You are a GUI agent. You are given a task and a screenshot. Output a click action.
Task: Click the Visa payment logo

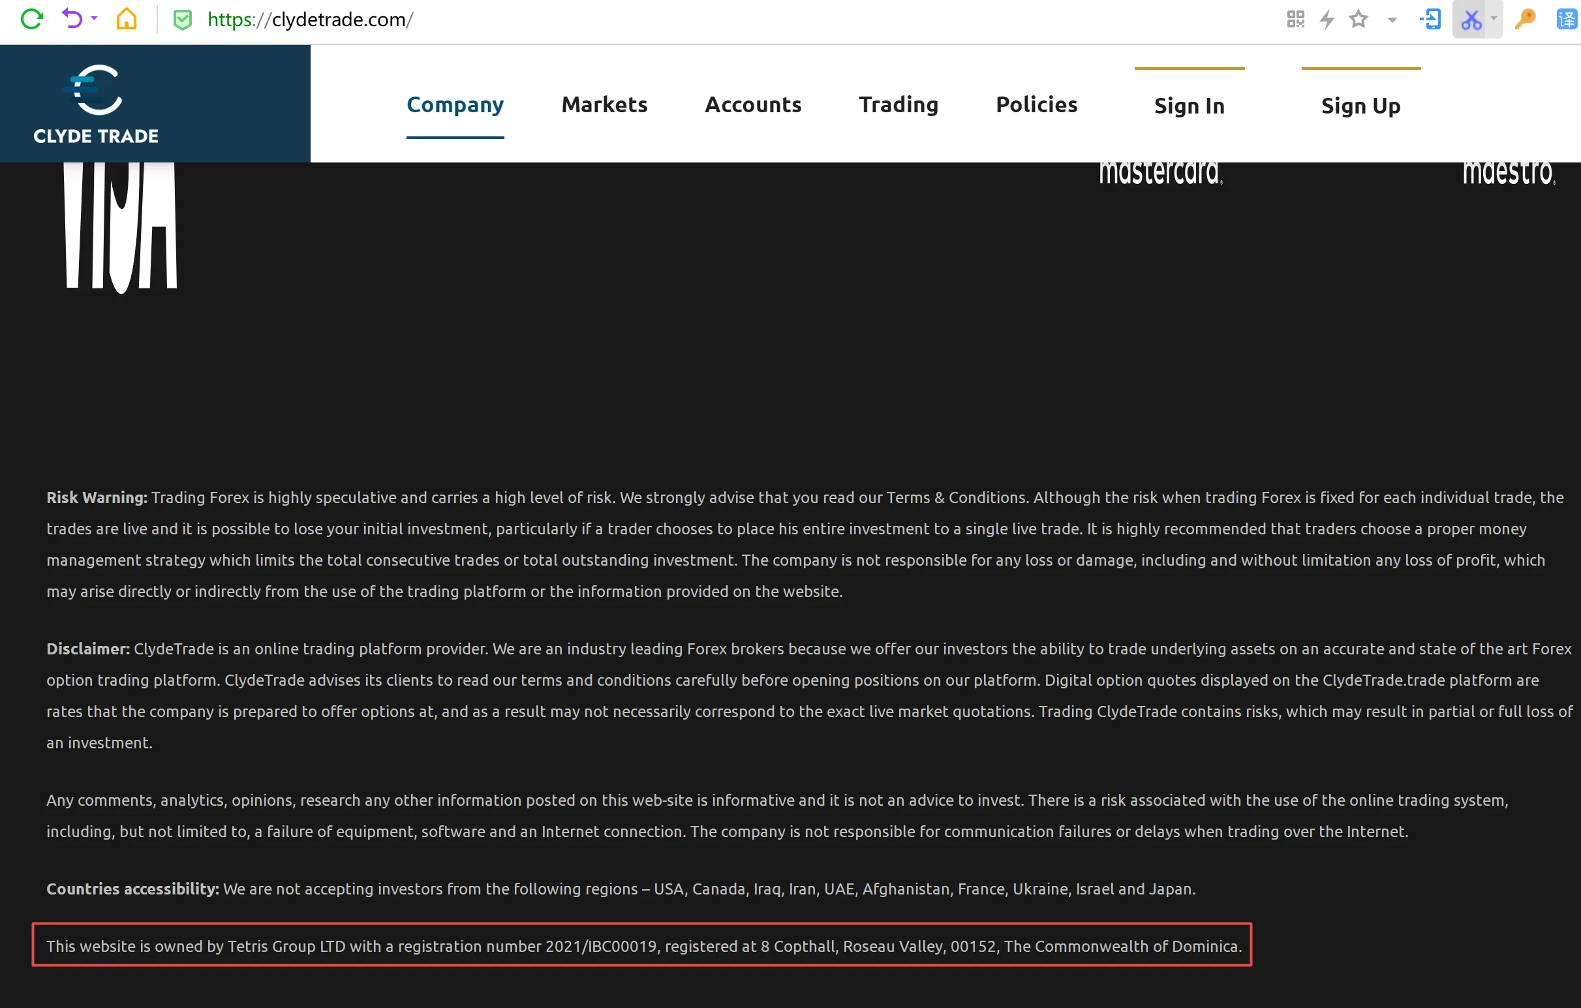point(120,227)
